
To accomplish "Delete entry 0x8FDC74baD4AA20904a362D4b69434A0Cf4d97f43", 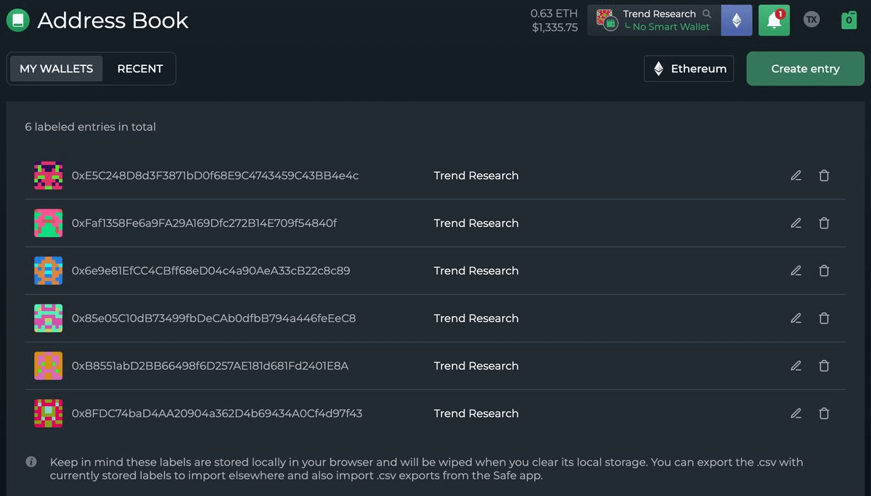I will pos(824,413).
